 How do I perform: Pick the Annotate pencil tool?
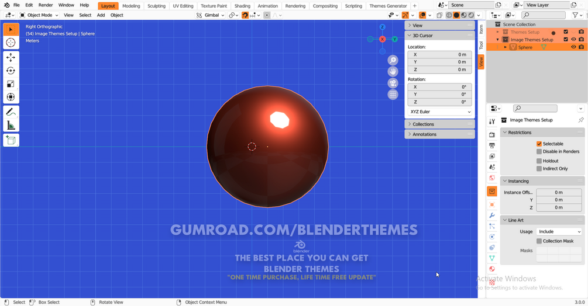11,112
